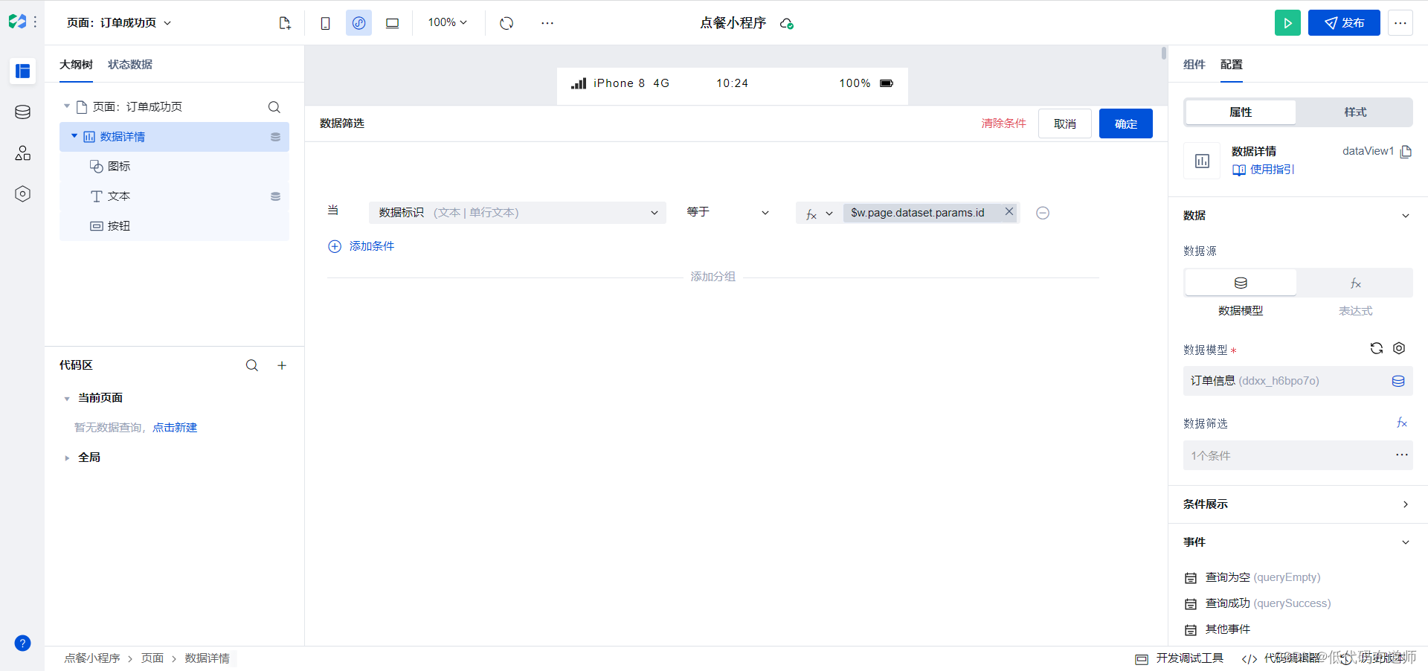The width and height of the screenshot is (1428, 671).
Task: Click the green preview run button
Action: click(x=1287, y=23)
